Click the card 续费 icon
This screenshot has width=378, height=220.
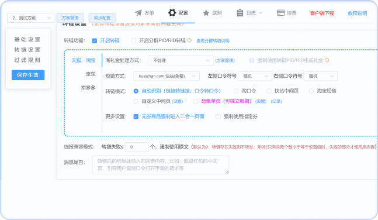[280, 13]
